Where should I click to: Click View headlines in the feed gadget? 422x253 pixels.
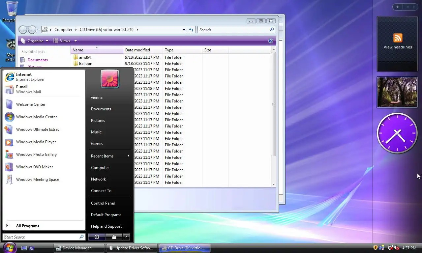tap(398, 47)
